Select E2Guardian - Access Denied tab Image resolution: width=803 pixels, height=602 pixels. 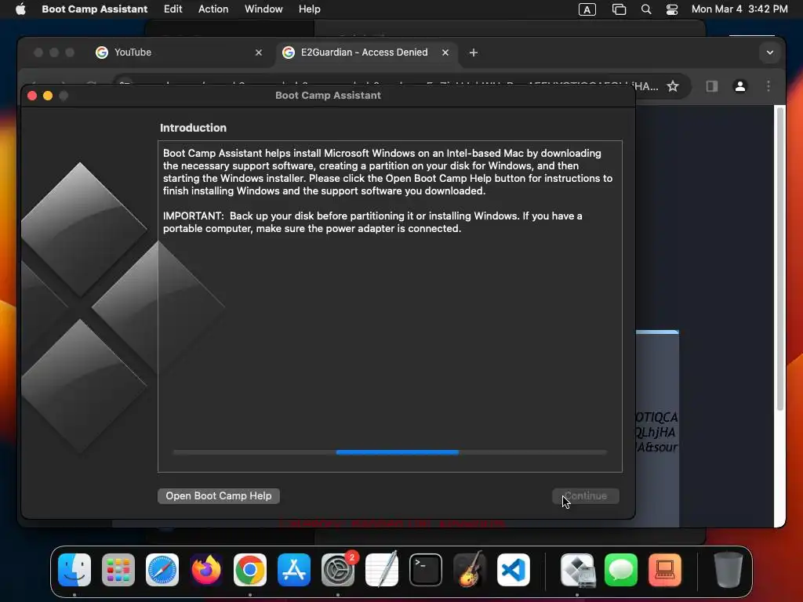(366, 53)
